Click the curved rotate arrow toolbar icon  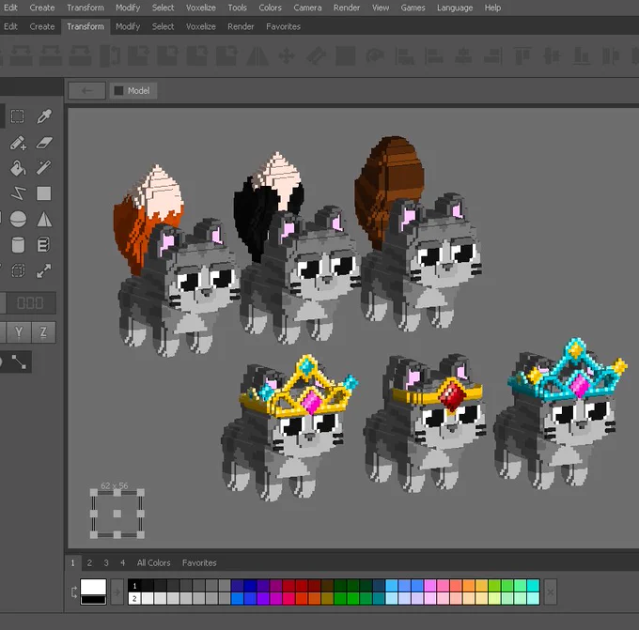click(x=375, y=56)
